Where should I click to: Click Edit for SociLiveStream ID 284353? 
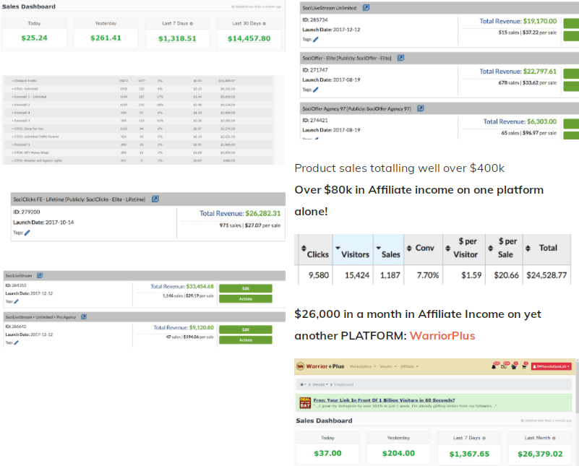(x=246, y=288)
